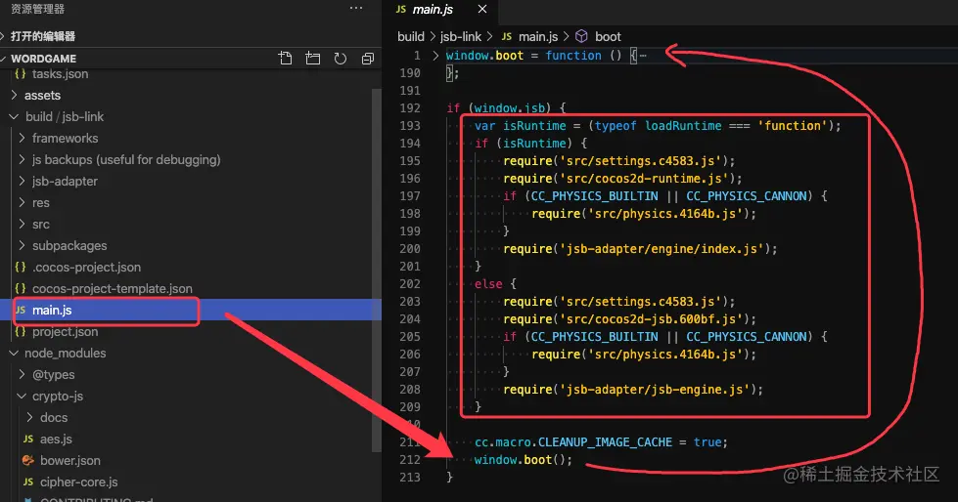Image resolution: width=958 pixels, height=502 pixels.
Task: Collapse the build / jsb-link folder
Action: coord(65,116)
